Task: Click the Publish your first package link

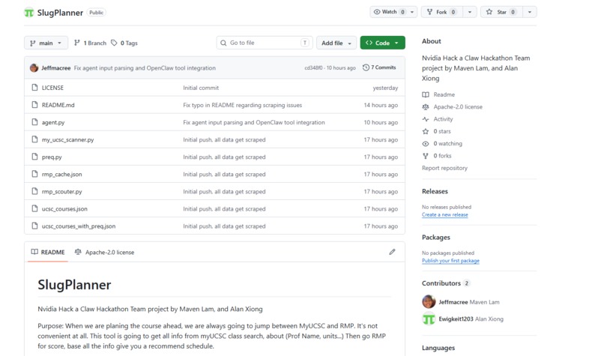Action: [x=450, y=261]
